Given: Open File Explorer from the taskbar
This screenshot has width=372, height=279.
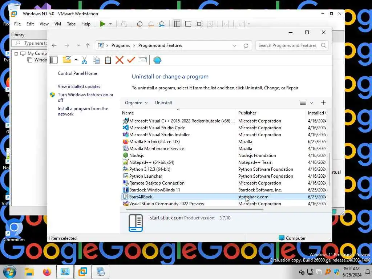Looking at the screenshot, I should click(29, 272).
